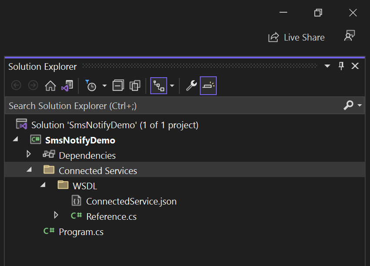Open the Pending Changes Filter
Image resolution: width=370 pixels, height=266 pixels.
click(x=91, y=86)
